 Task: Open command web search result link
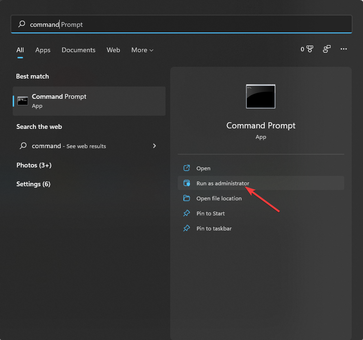point(69,146)
